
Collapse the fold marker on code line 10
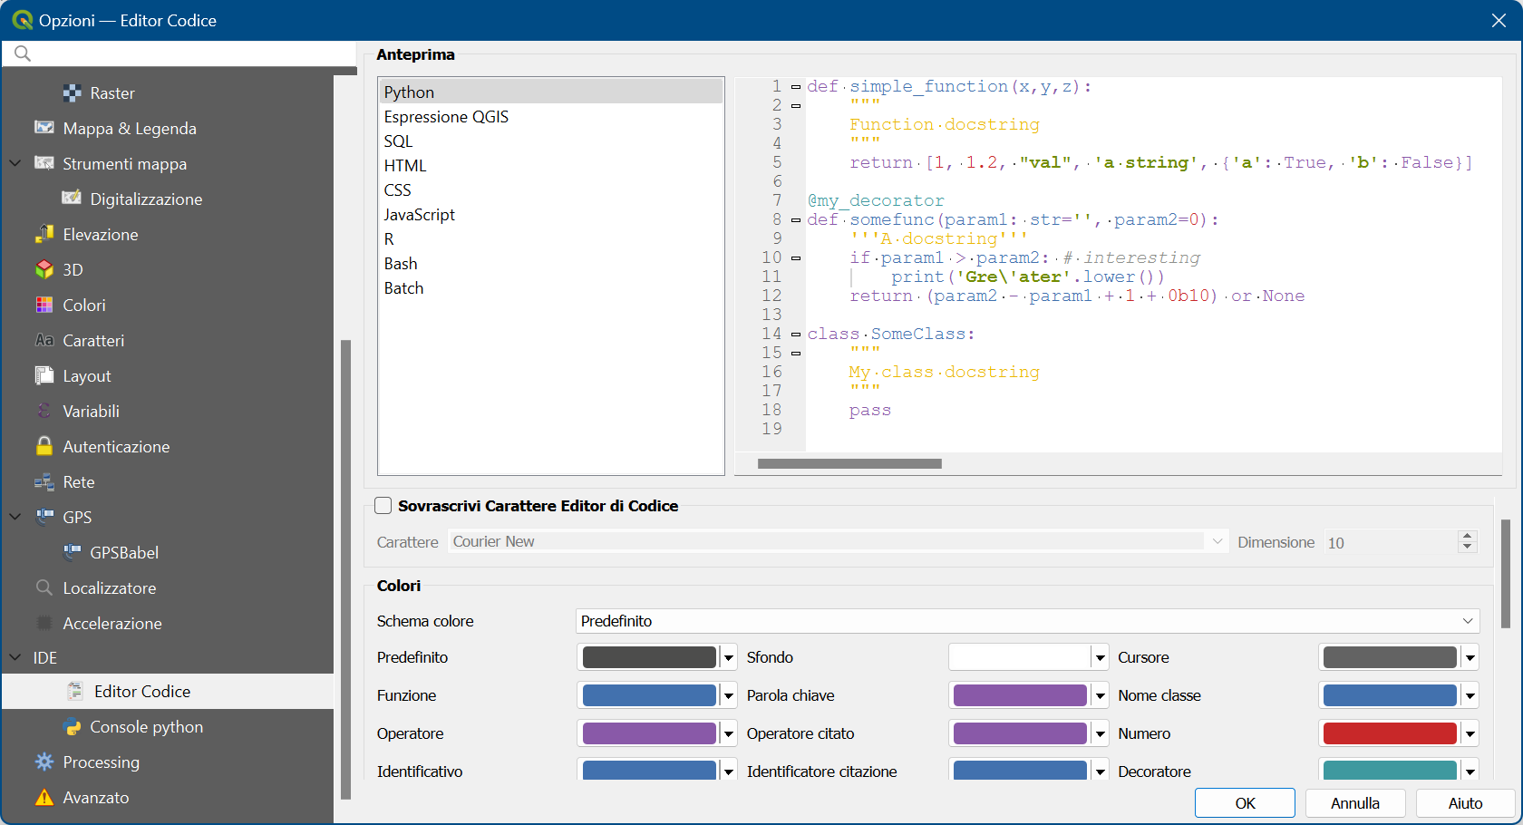[x=796, y=258]
